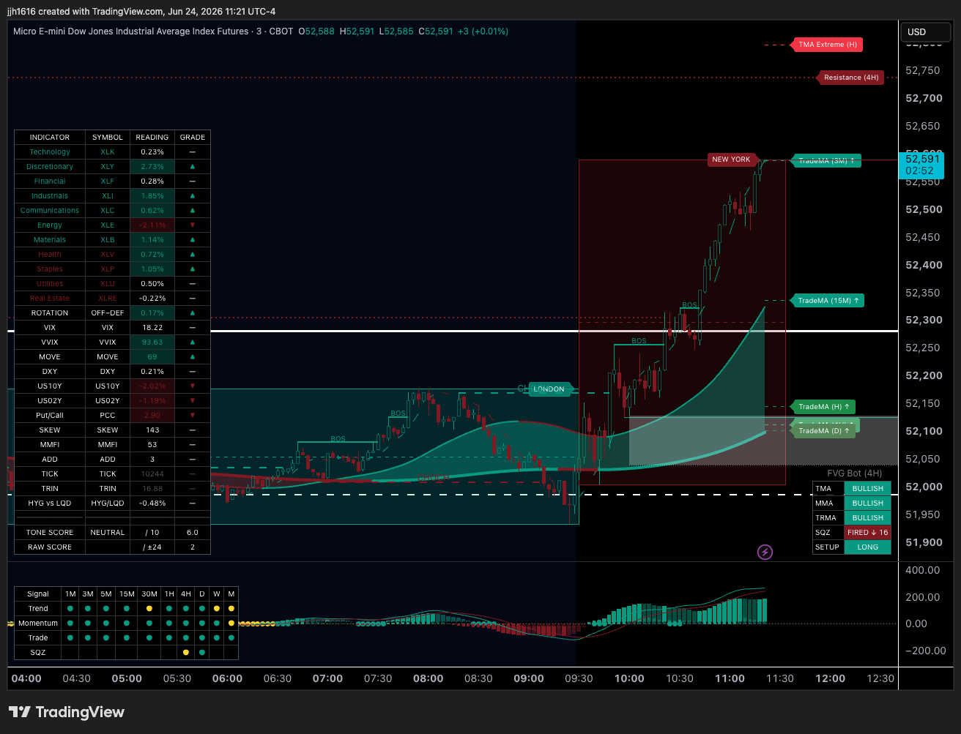Click the yellow Momentum dot under M
The width and height of the screenshot is (961, 734).
[x=231, y=623]
